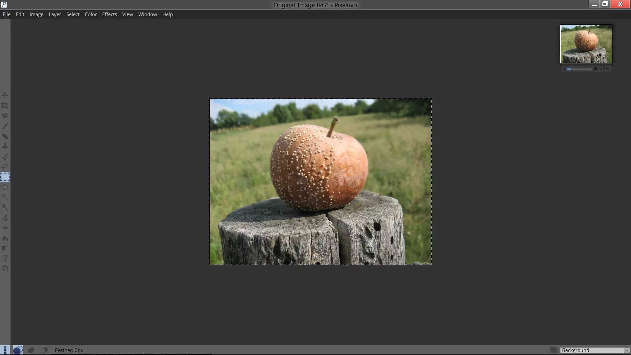The height and width of the screenshot is (355, 631).
Task: Select the Magic Wand tool
Action: tap(5, 197)
